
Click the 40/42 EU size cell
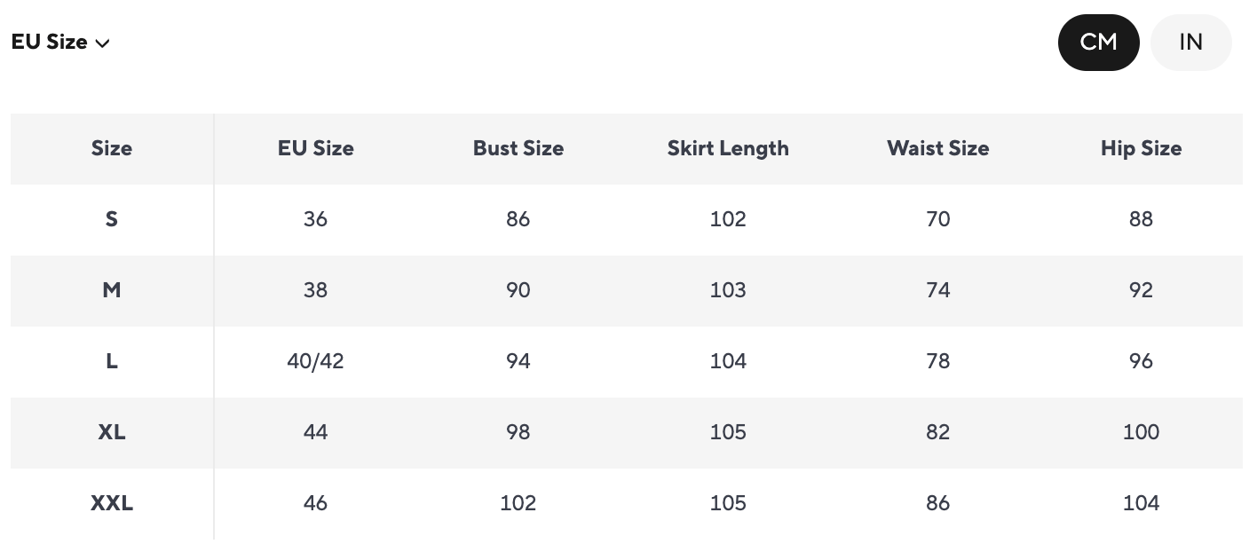point(315,361)
